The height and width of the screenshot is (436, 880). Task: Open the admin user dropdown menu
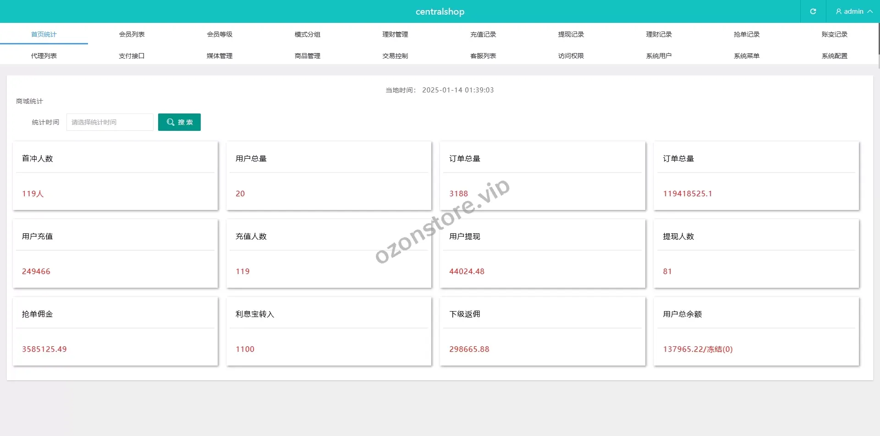[x=853, y=11]
